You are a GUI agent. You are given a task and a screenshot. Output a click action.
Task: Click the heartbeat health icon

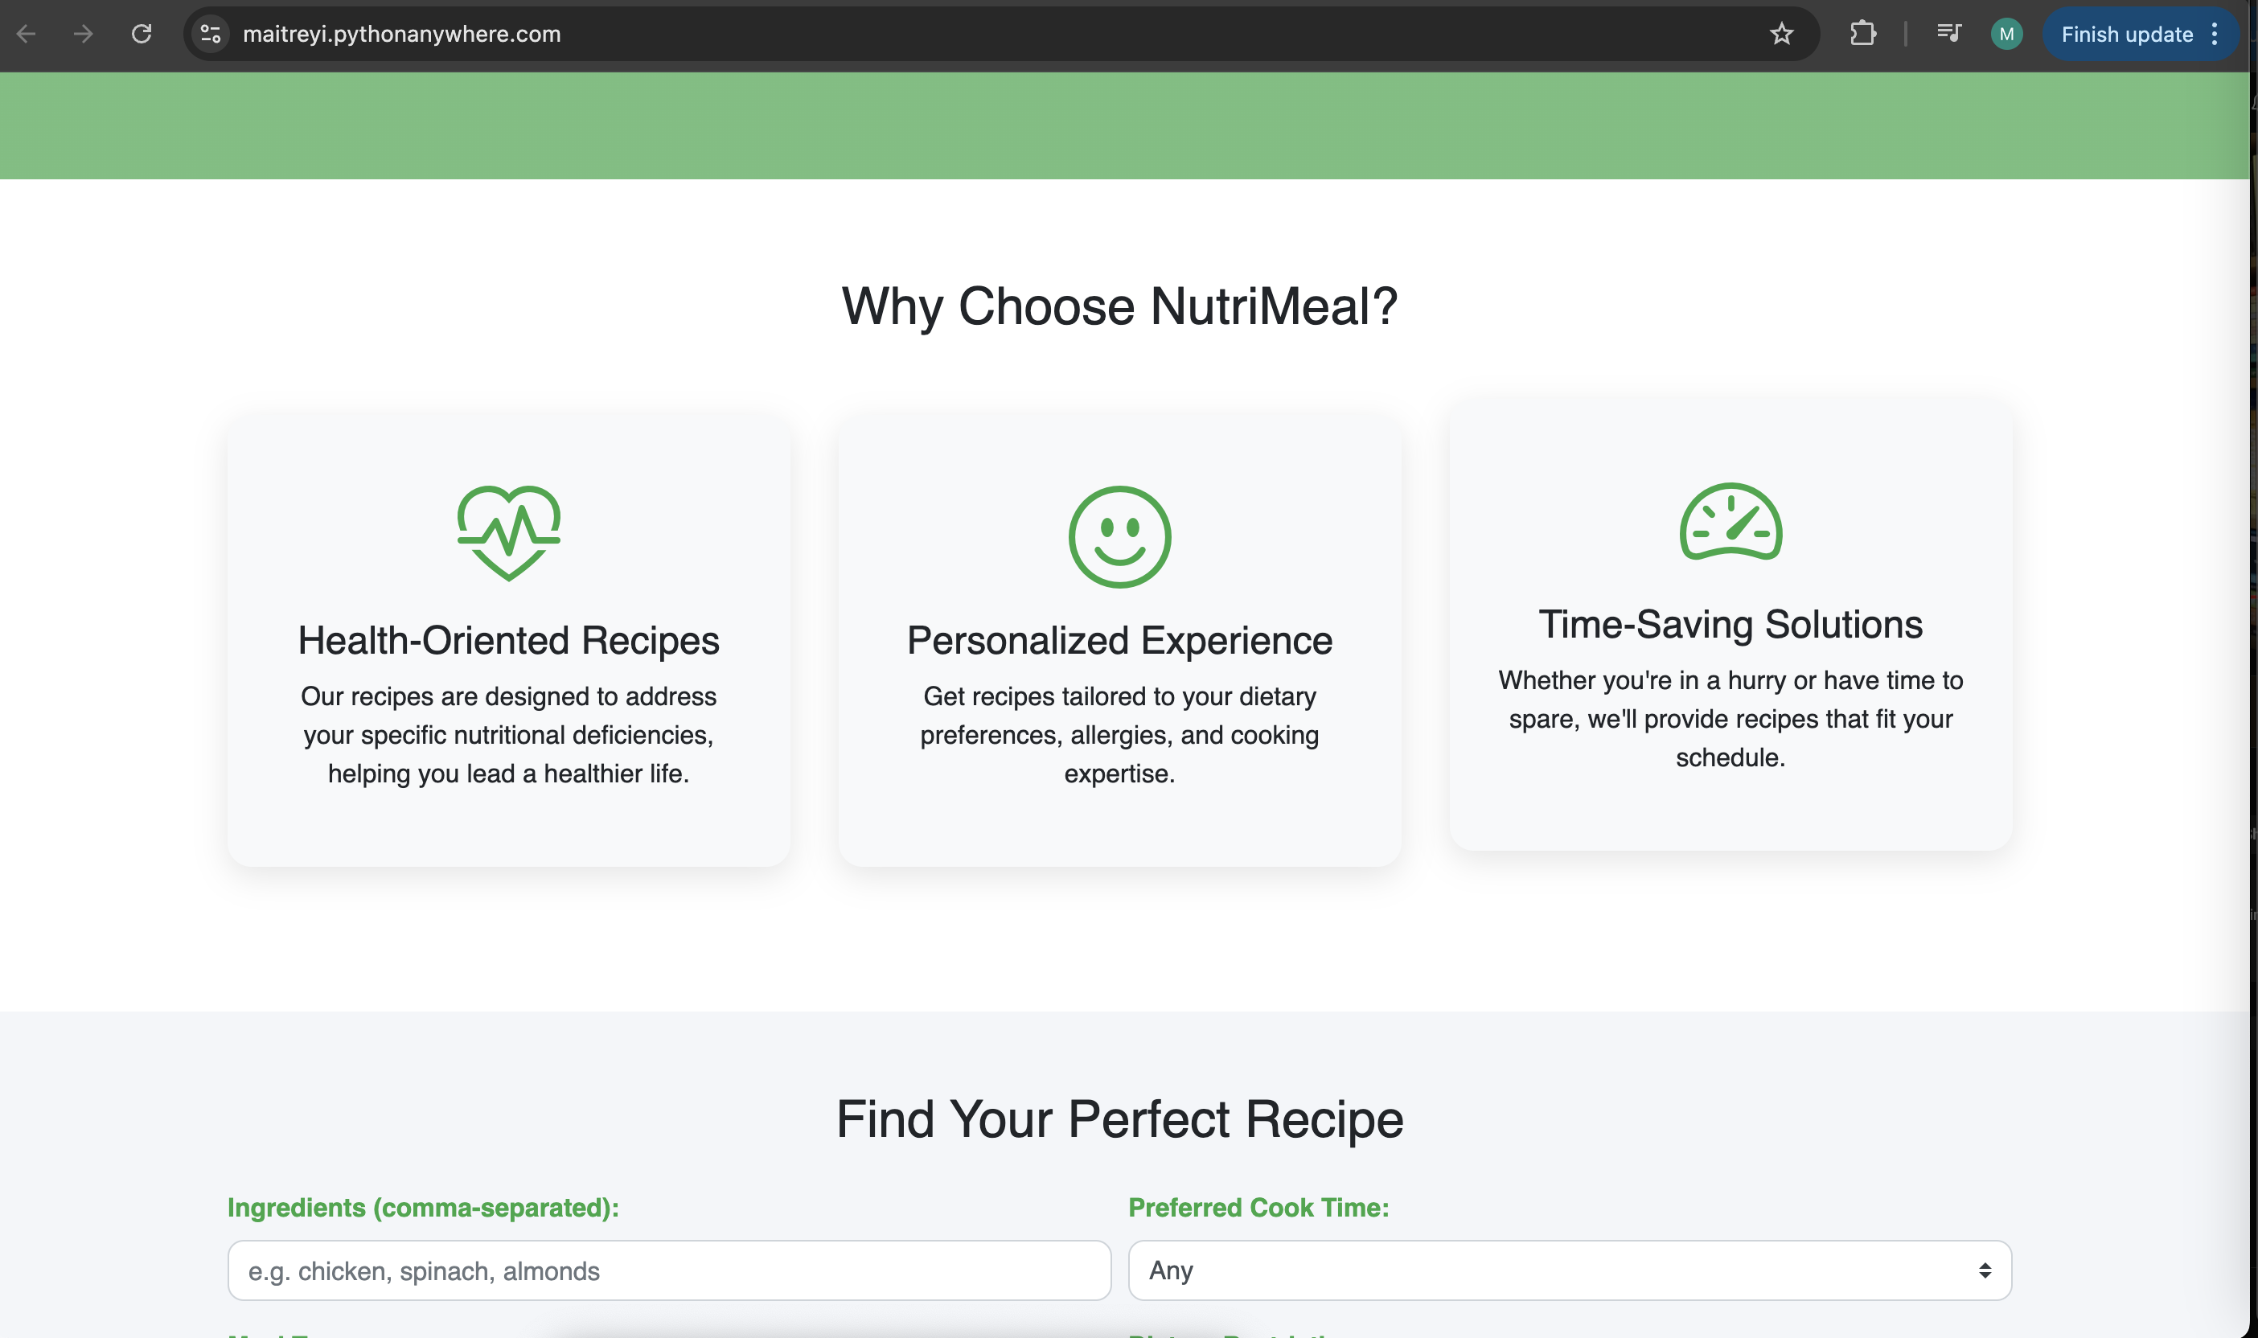click(x=508, y=534)
